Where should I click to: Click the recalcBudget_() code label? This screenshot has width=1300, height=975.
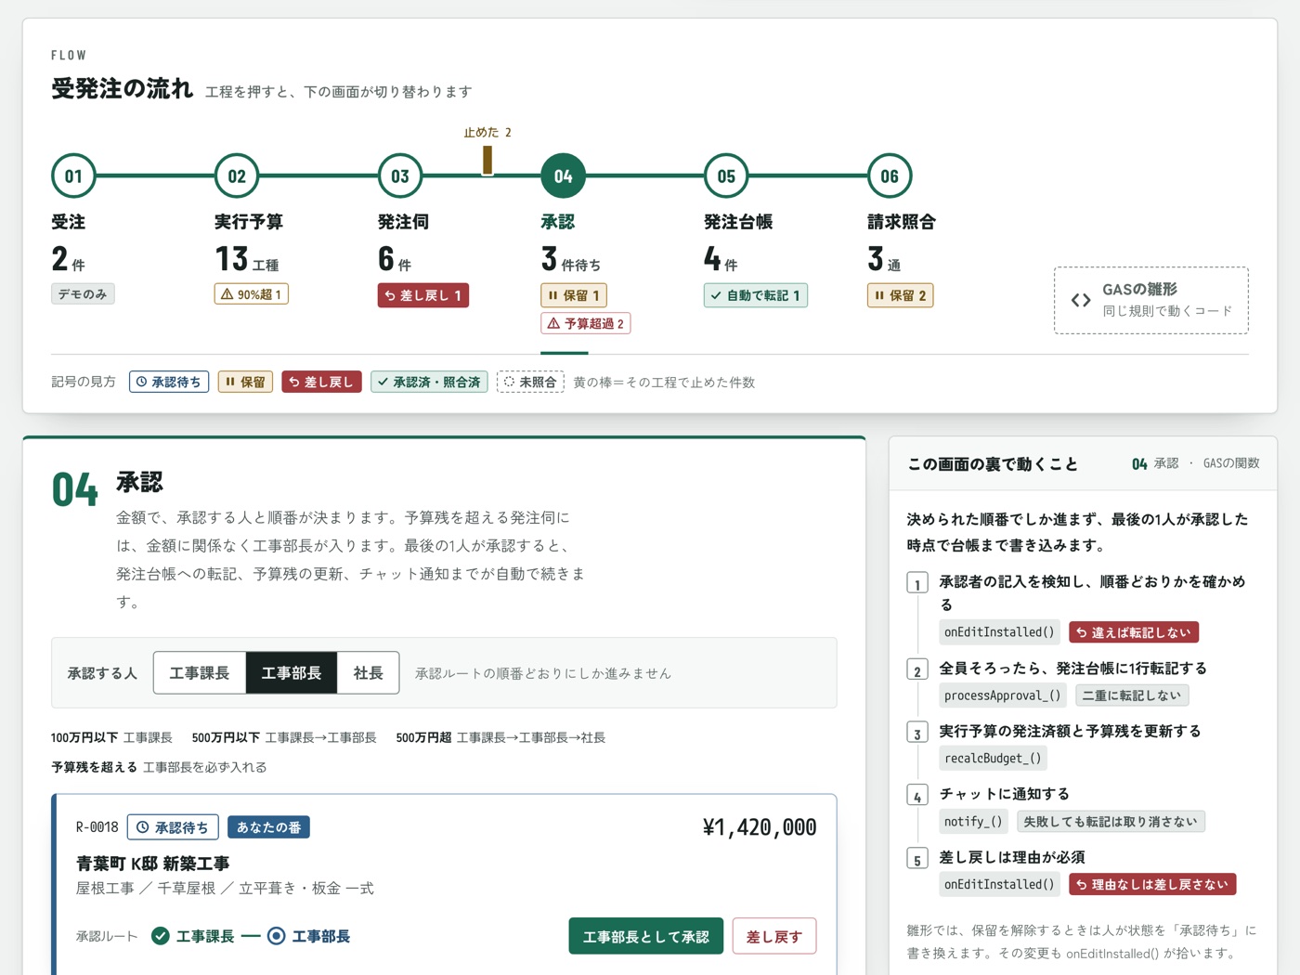[993, 758]
